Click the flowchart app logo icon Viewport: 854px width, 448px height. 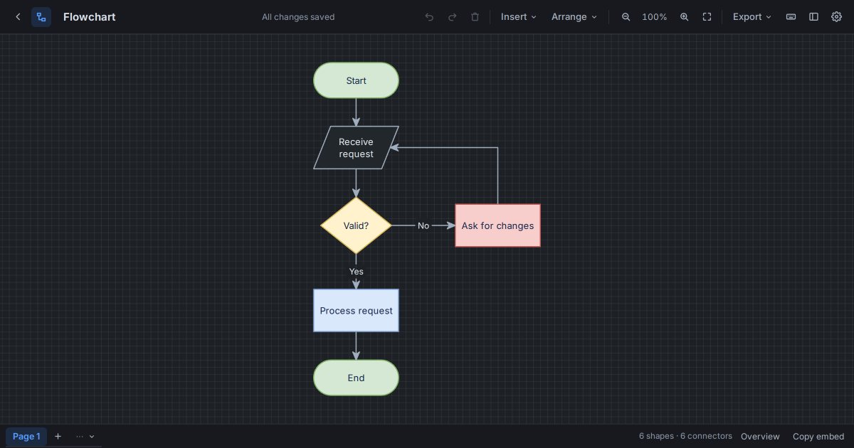coord(41,17)
